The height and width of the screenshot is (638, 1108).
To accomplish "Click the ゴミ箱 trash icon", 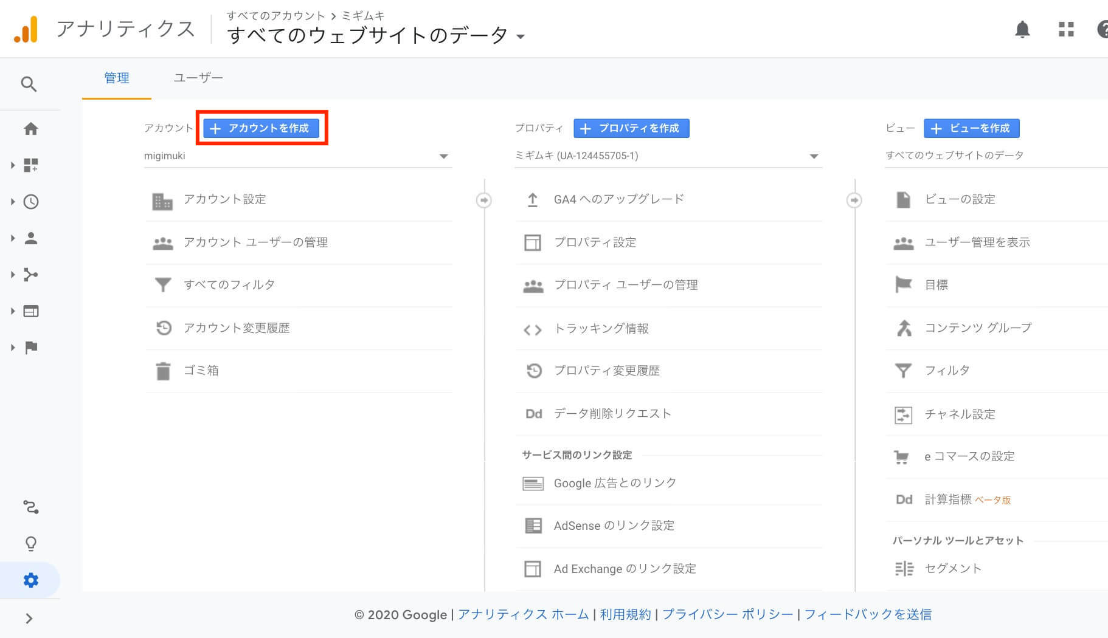I will pyautogui.click(x=163, y=371).
